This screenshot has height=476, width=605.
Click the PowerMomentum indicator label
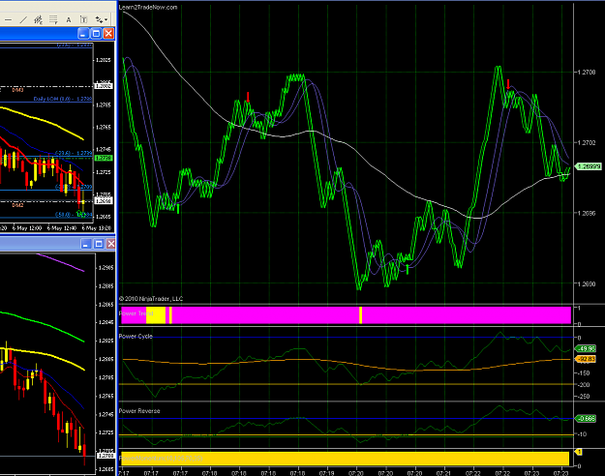[x=161, y=459]
